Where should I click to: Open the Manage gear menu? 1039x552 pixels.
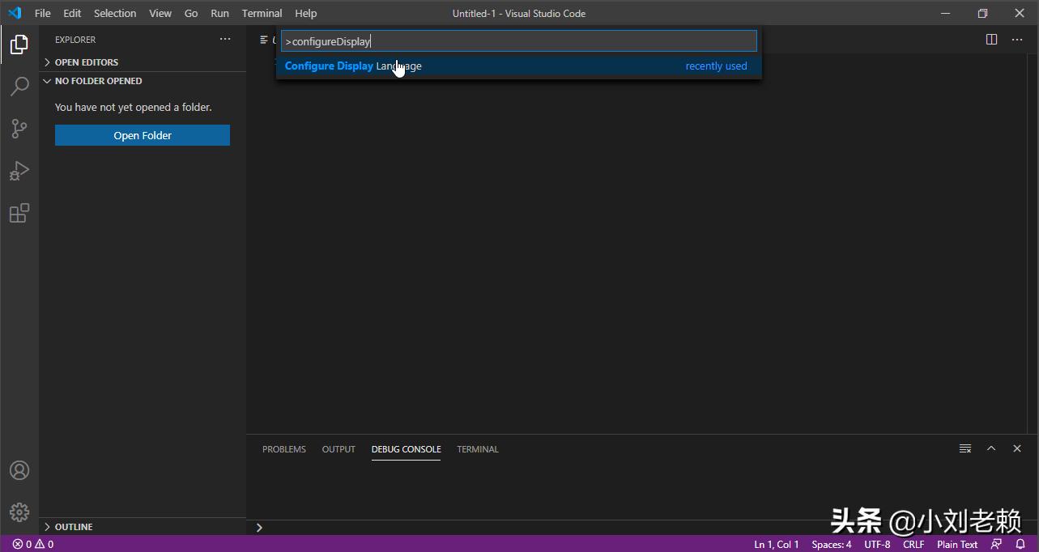(19, 512)
